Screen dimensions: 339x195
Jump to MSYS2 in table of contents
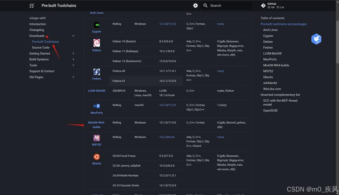click(268, 71)
